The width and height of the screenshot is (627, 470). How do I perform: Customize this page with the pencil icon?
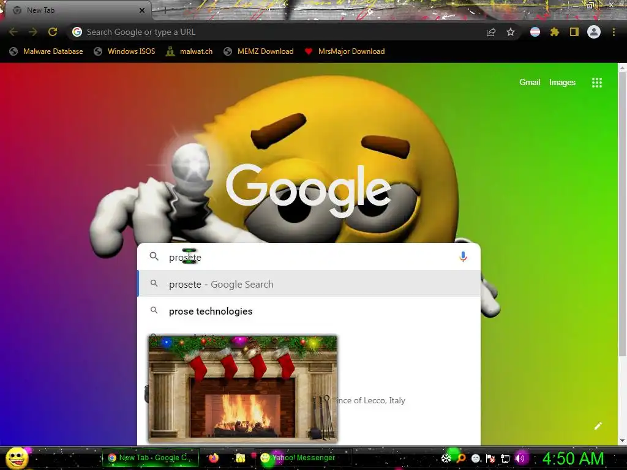598,426
